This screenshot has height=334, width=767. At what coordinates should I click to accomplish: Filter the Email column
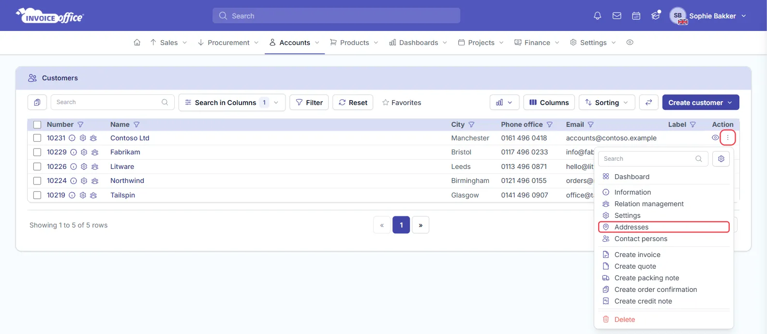point(591,124)
